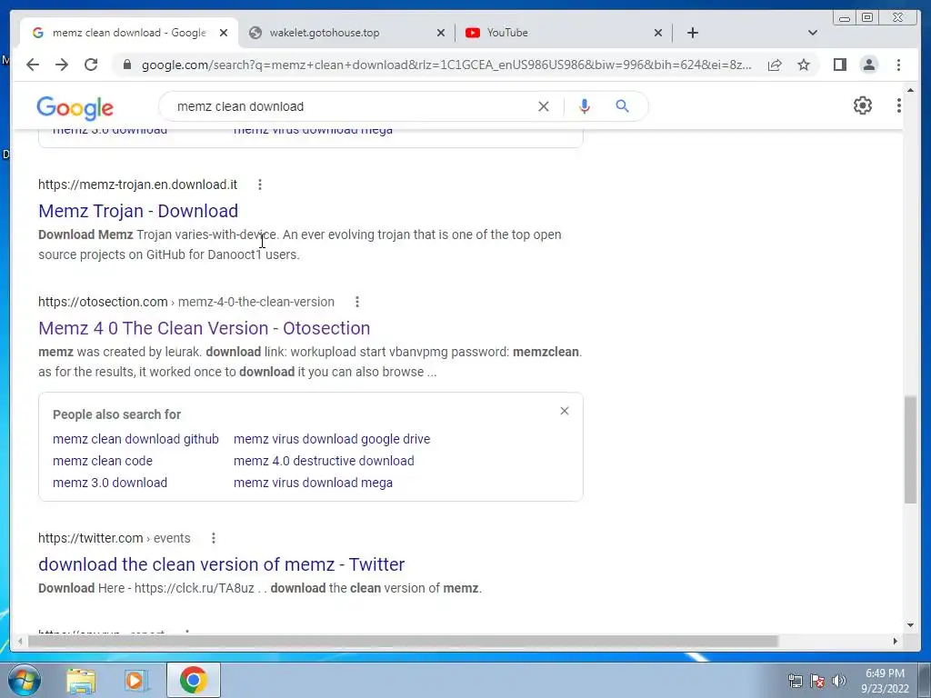Expand the tab search chevron
931x698 pixels.
tap(813, 33)
